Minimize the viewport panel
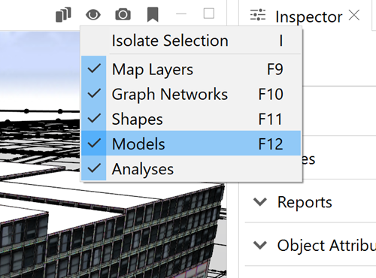Screen dimensions: 376x278 click(x=181, y=14)
